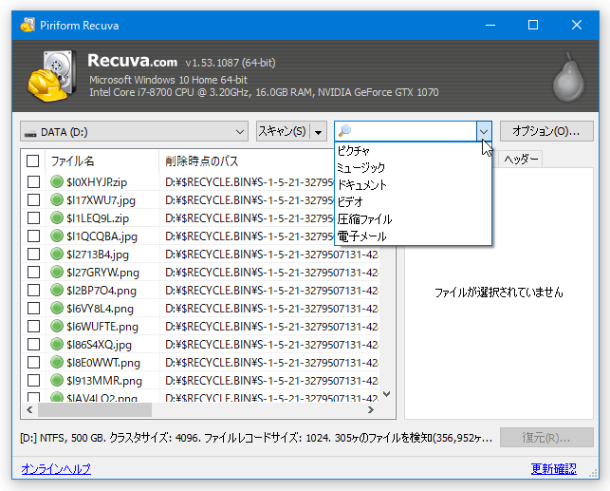Switch to the ヘッダー tab
The width and height of the screenshot is (610, 491).
pyautogui.click(x=521, y=159)
